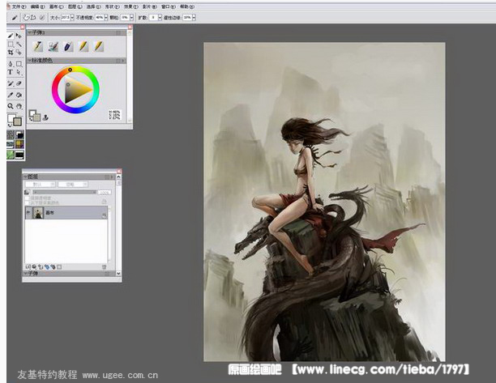The height and width of the screenshot is (383, 496).
Task: Pick first brush variant in tracker palette
Action: click(38, 46)
